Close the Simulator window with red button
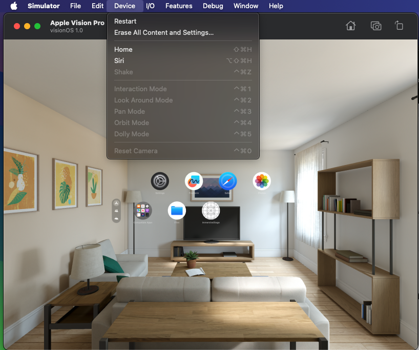Image resolution: width=419 pixels, height=350 pixels. (17, 26)
